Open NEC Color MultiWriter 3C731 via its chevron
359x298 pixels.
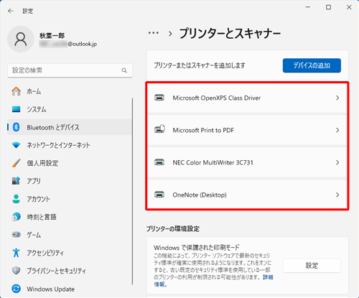point(337,162)
